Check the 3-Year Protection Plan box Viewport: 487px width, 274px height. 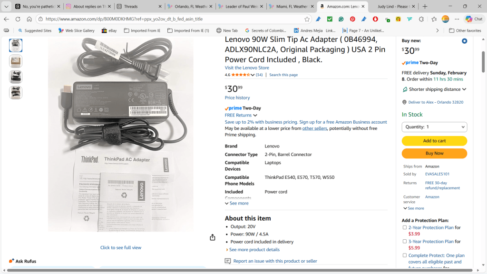404,241
